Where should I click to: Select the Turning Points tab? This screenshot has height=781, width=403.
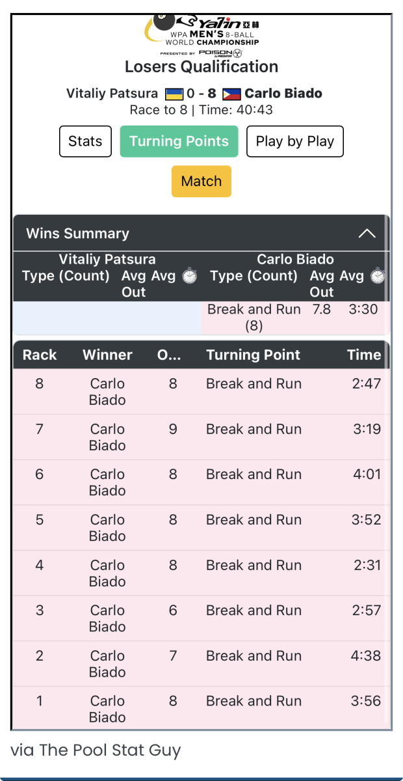point(179,141)
